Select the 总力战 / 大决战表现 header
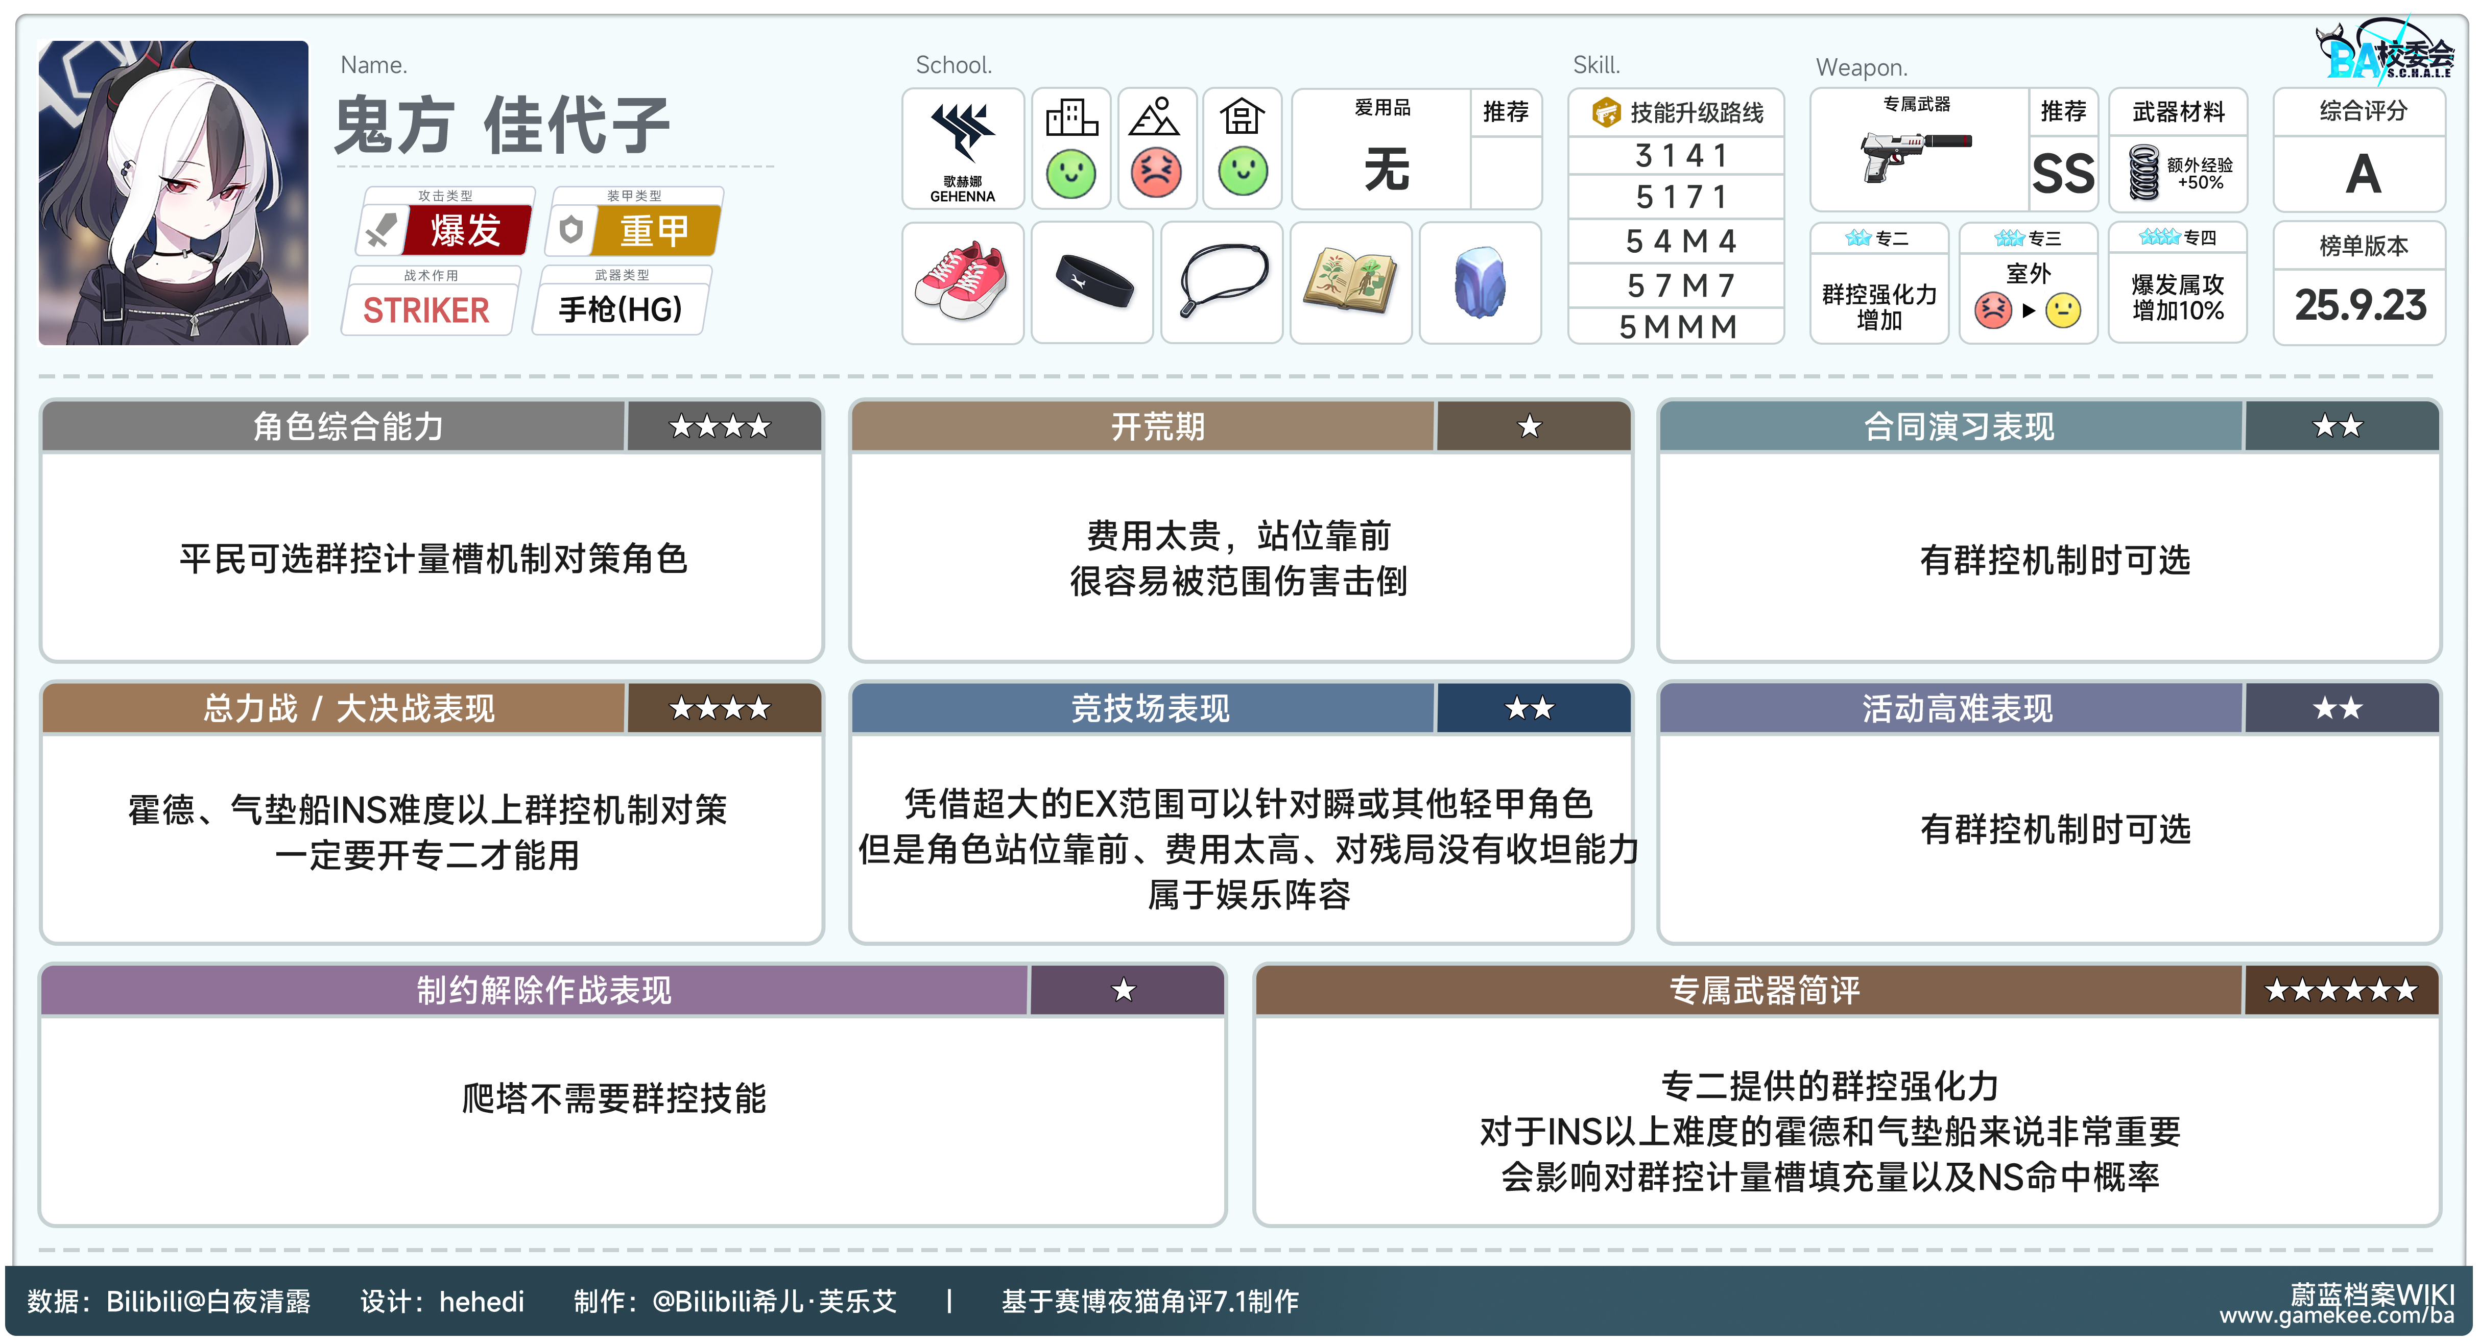 348,708
